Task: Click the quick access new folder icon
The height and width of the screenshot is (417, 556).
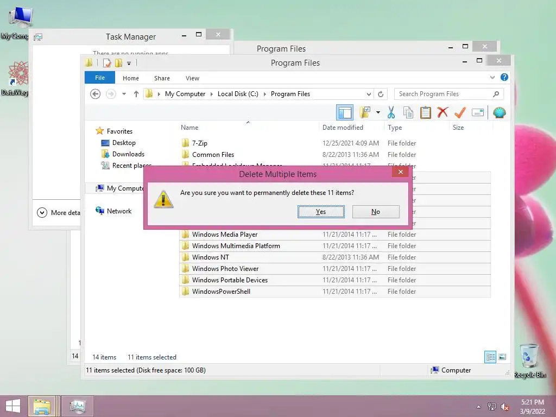Action: coord(118,63)
